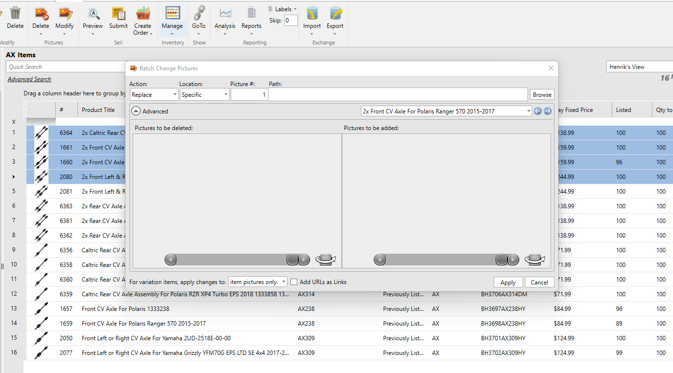Viewport: 673px width, 373px height.
Task: Click Listed value 99 in row 16
Action: 619,353
